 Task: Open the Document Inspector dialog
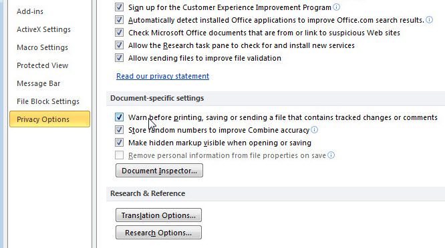159,171
